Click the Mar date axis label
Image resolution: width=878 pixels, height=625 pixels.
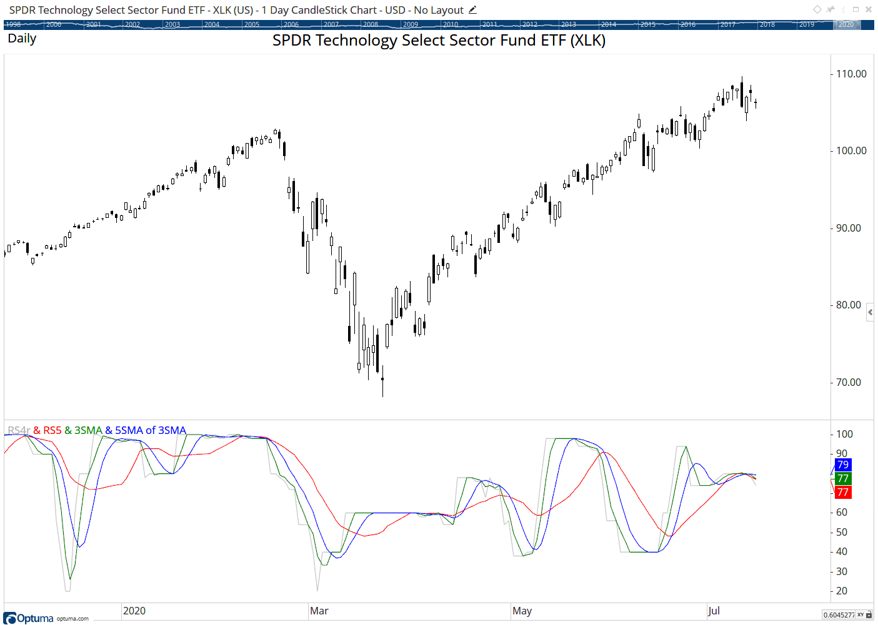pyautogui.click(x=319, y=611)
